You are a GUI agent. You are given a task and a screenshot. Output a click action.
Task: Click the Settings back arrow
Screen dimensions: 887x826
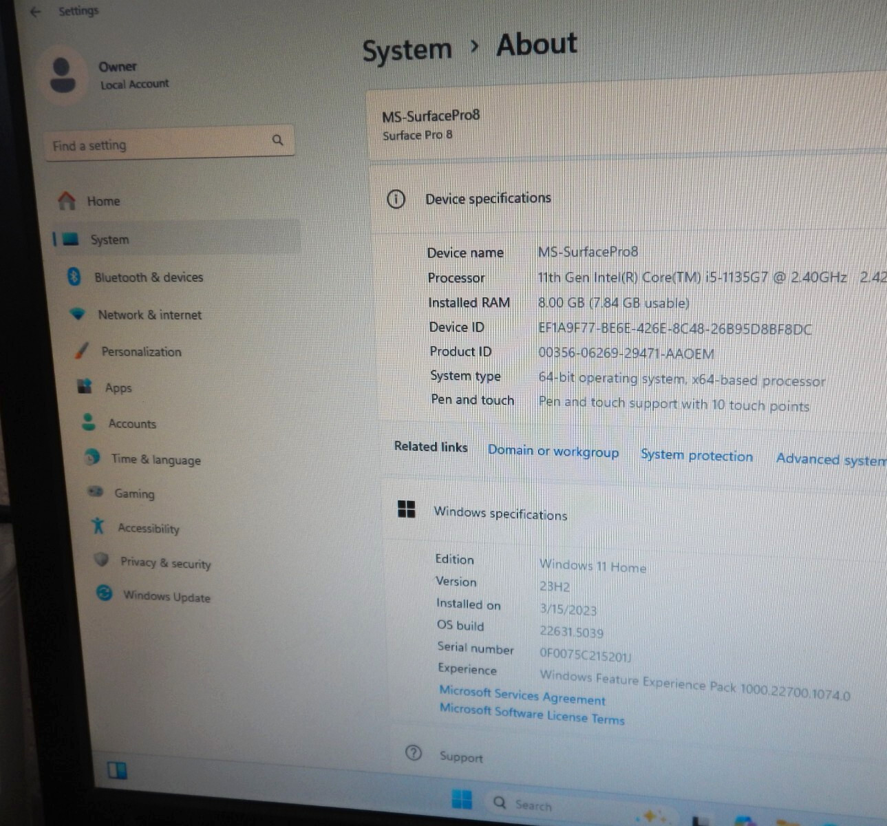click(x=36, y=11)
